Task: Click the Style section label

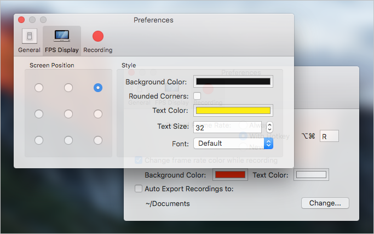Action: [129, 65]
